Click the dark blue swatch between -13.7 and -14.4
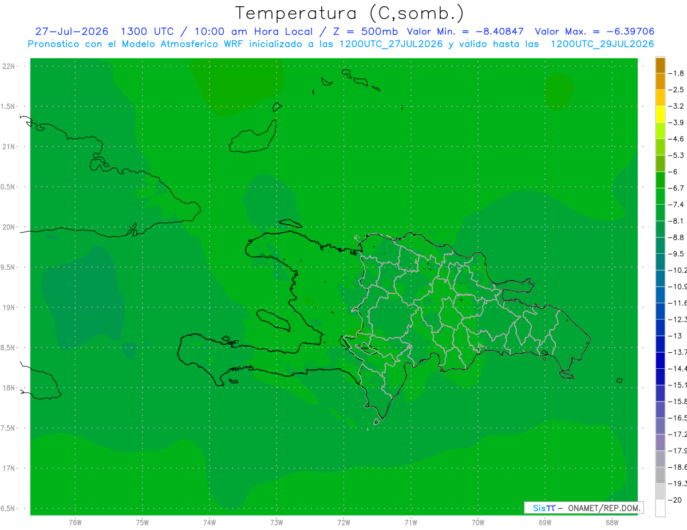The height and width of the screenshot is (530, 687). pyautogui.click(x=660, y=360)
